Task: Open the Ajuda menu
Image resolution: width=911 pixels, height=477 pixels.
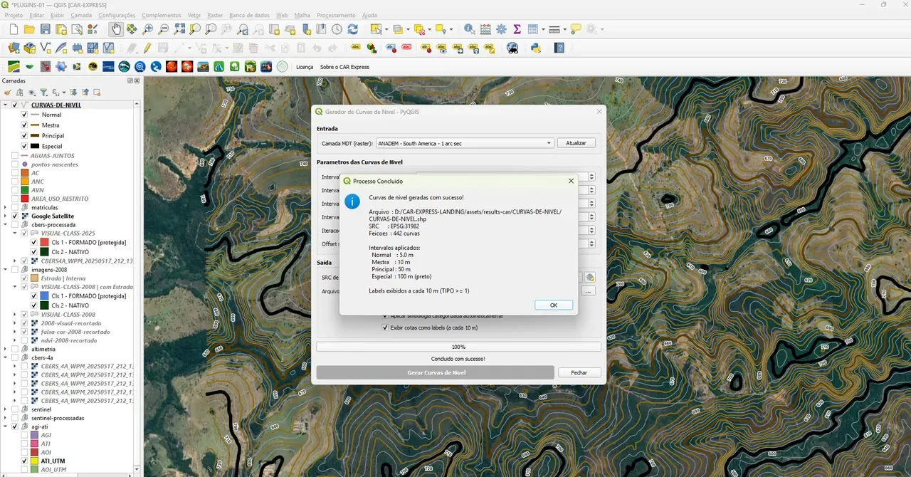Action: [x=369, y=15]
